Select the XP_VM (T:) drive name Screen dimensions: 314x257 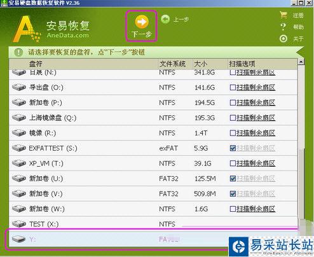click(46, 163)
